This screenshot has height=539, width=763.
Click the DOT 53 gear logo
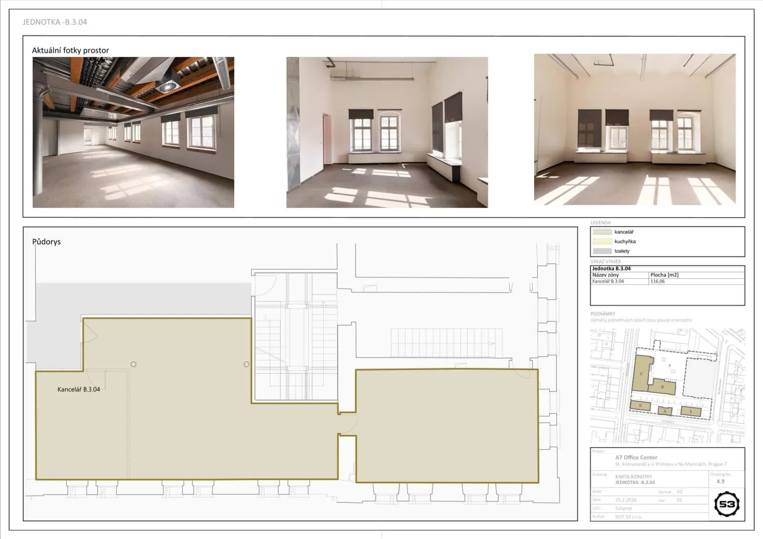[727, 504]
